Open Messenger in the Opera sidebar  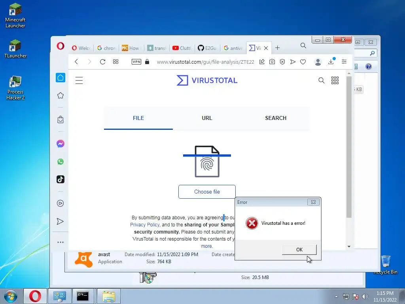click(61, 144)
